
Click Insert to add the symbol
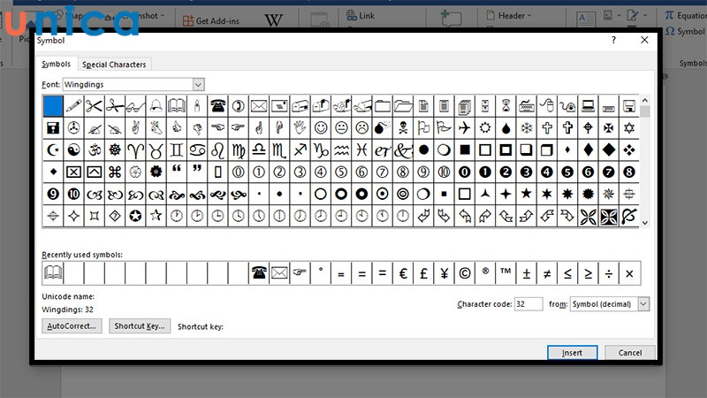coord(572,352)
